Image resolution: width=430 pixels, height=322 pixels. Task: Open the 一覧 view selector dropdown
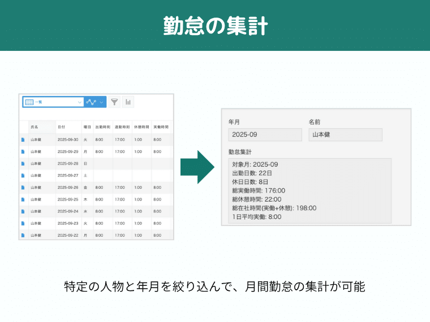tap(53, 102)
